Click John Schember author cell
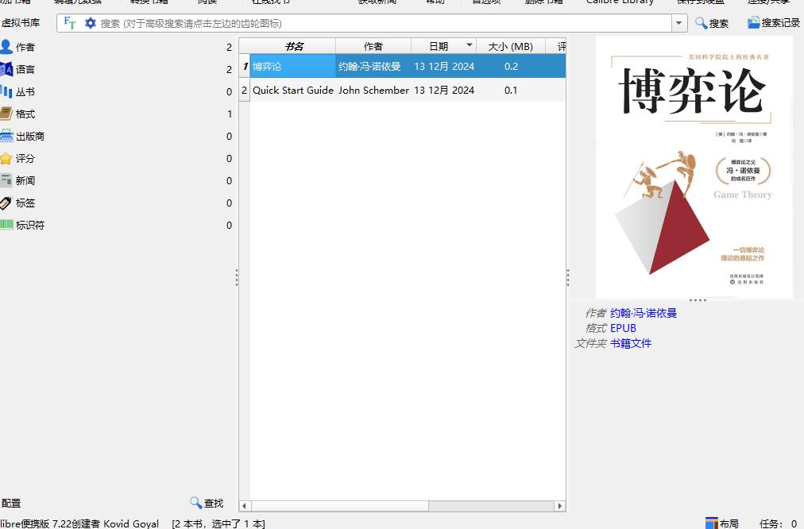 373,91
